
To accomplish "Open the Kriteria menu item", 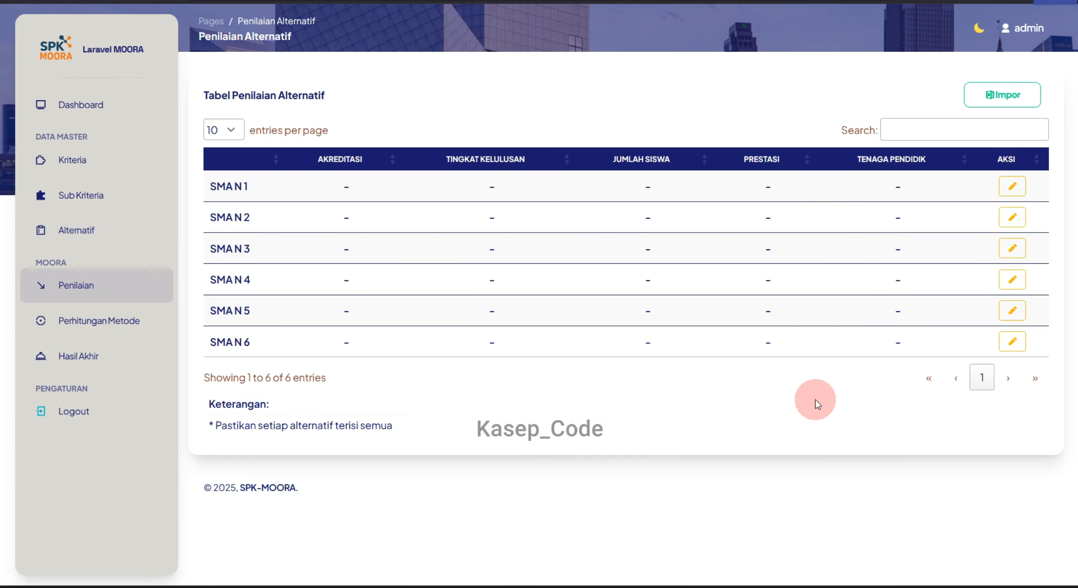I will click(96, 160).
